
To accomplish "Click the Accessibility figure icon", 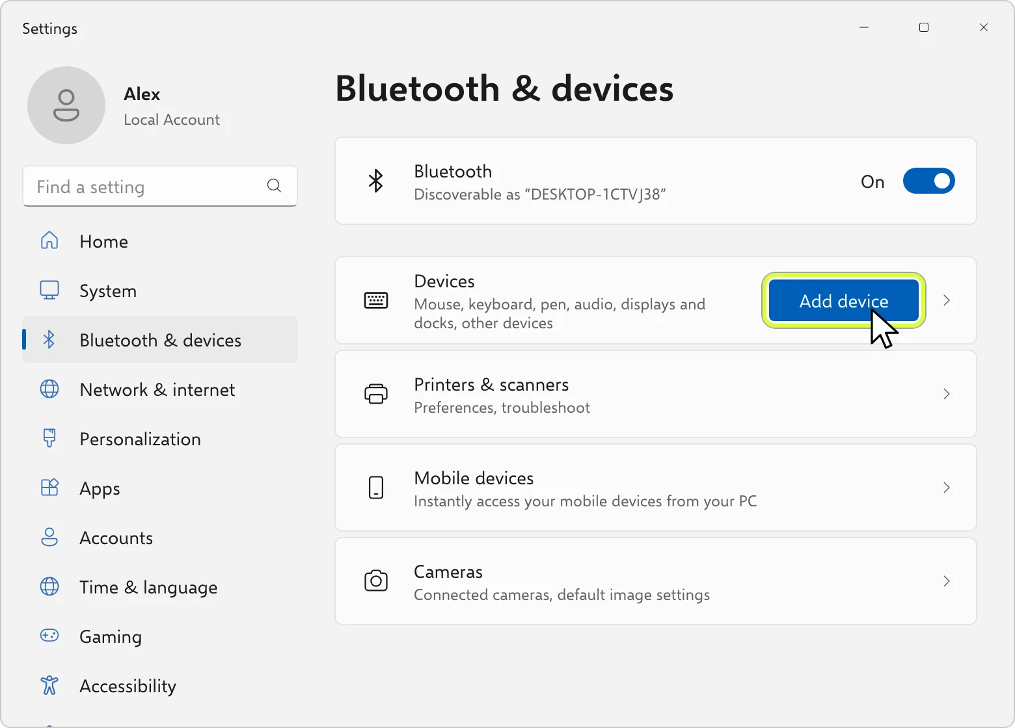I will coord(49,685).
